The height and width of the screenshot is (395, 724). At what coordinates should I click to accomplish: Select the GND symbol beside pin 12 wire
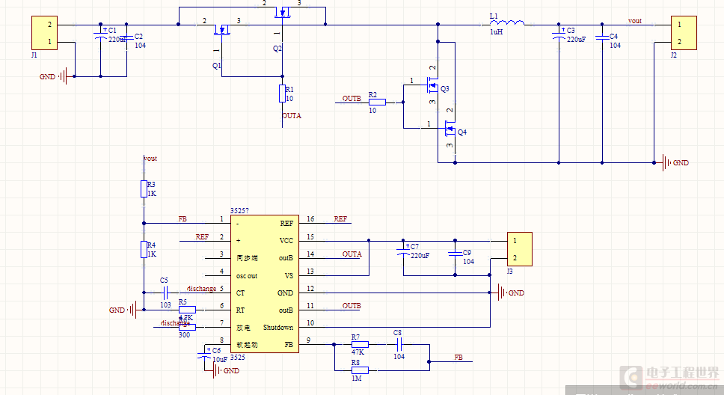(x=498, y=293)
